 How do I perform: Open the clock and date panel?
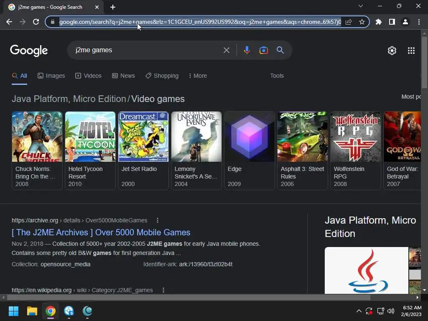pyautogui.click(x=411, y=311)
